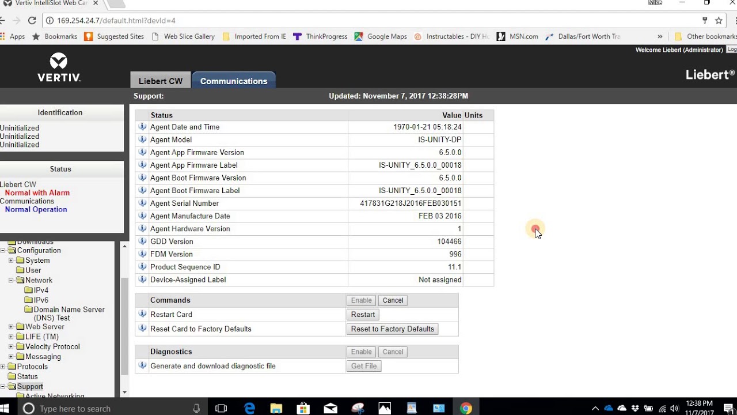Open Microsoft Edge from the taskbar

(x=249, y=408)
